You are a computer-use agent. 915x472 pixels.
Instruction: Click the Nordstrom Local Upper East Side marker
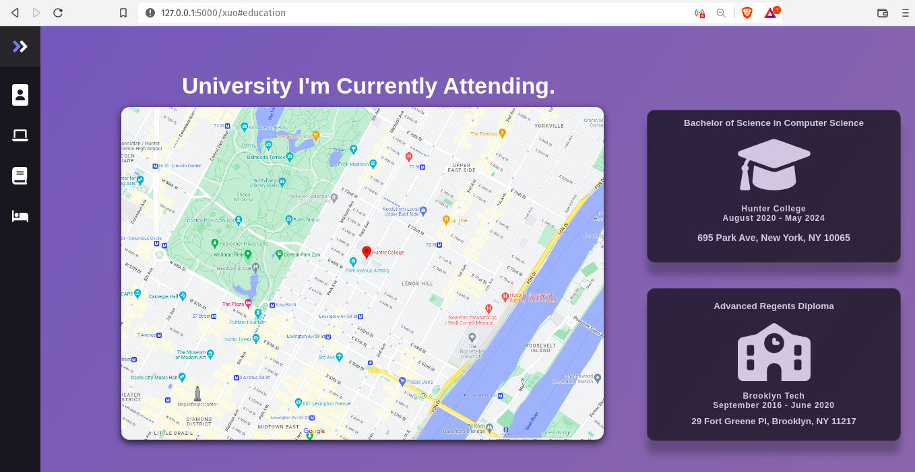tap(423, 211)
